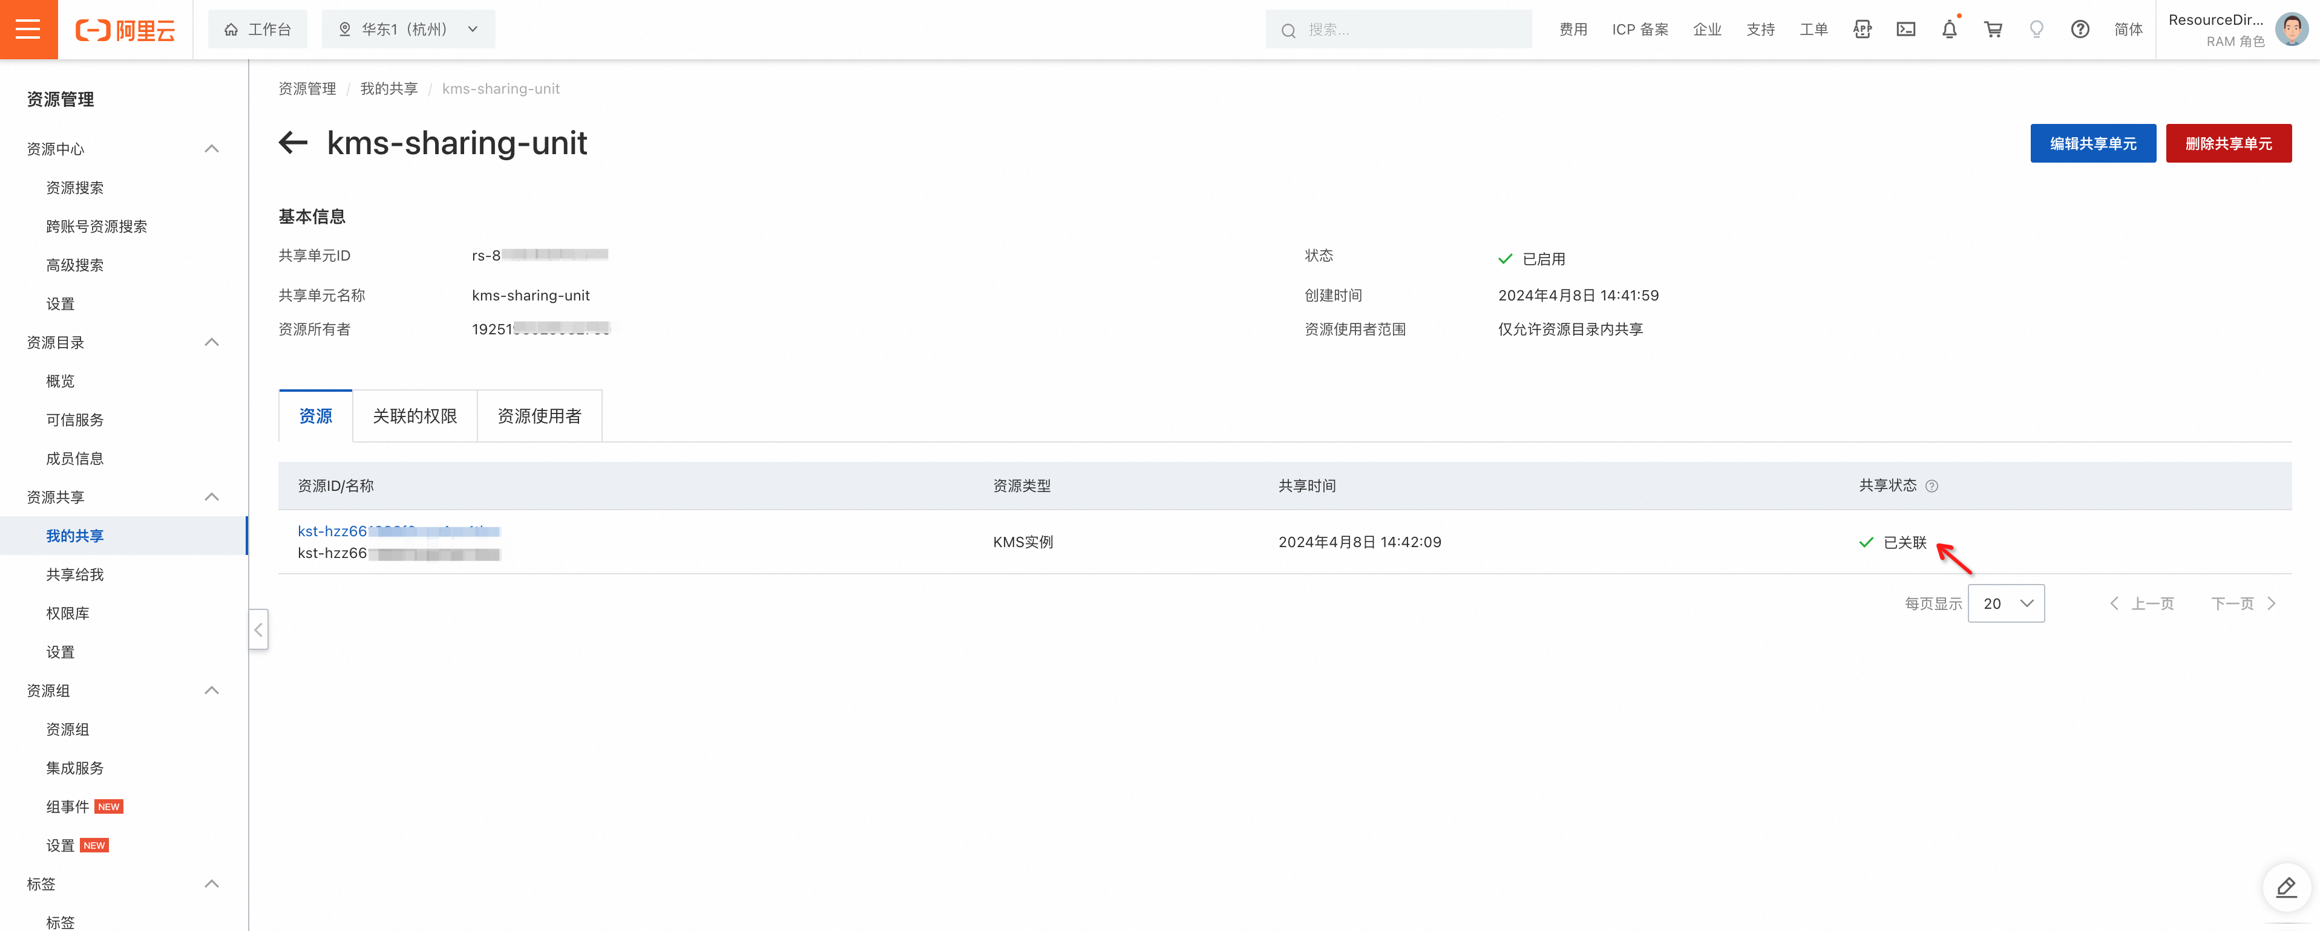
Task: Collapse the 资源中心 section
Action: coord(212,149)
